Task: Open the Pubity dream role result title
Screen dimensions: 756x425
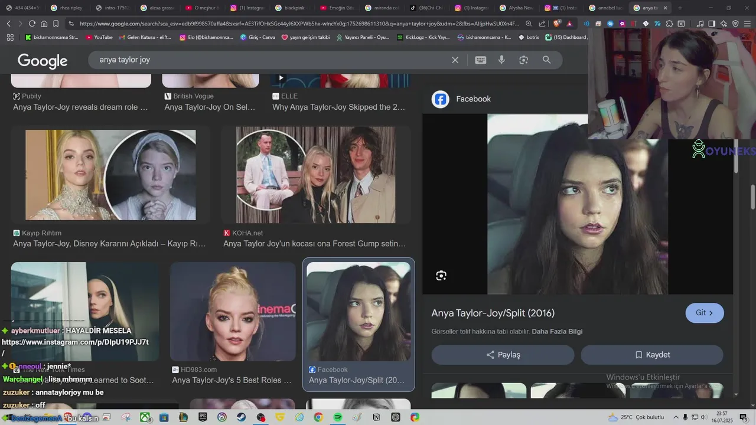Action: [x=80, y=107]
